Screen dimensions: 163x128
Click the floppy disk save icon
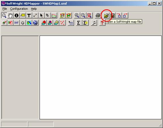pyautogui.click(x=113, y=16)
